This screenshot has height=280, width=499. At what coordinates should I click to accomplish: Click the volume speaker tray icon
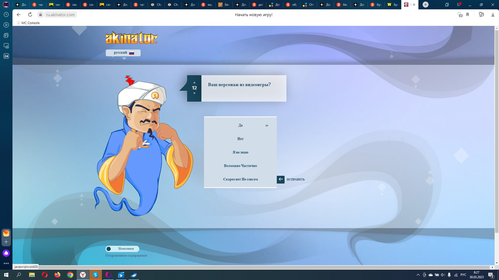[443, 275]
